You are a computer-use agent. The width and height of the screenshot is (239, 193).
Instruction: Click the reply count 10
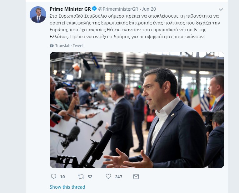coord(62,177)
